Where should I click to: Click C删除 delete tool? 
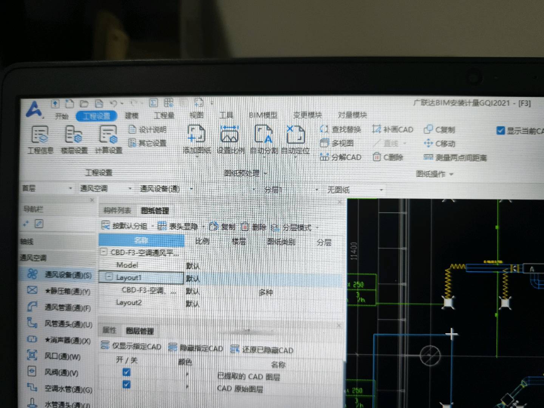[388, 157]
